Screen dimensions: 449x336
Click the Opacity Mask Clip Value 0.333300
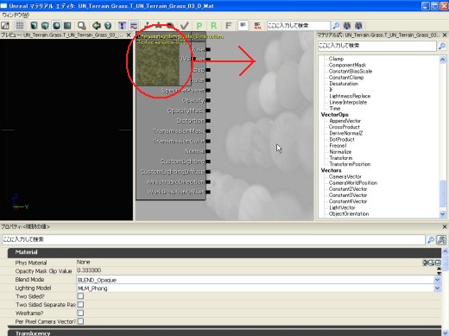[x=89, y=270]
